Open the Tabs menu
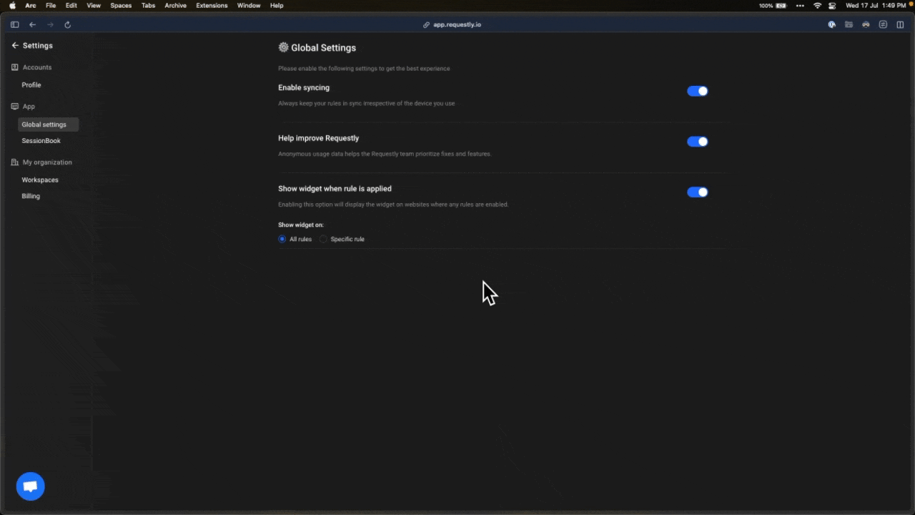The image size is (915, 515). pos(148,5)
